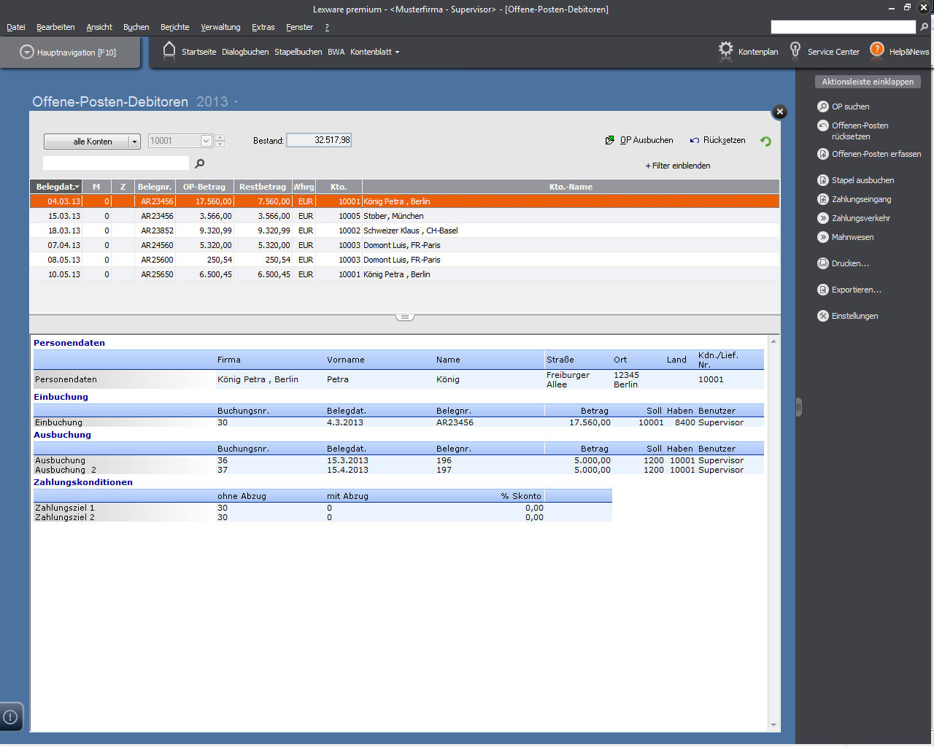Expand the Kontenblatt dropdown arrow
934x747 pixels.
[397, 53]
